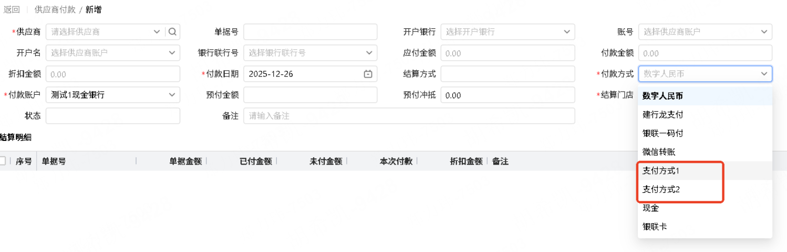Image resolution: width=787 pixels, height=252 pixels.
Task: Select 现金 payment method
Action: [650, 208]
